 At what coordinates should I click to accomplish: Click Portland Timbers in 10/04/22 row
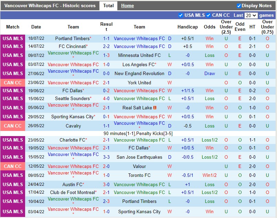pos(139,202)
